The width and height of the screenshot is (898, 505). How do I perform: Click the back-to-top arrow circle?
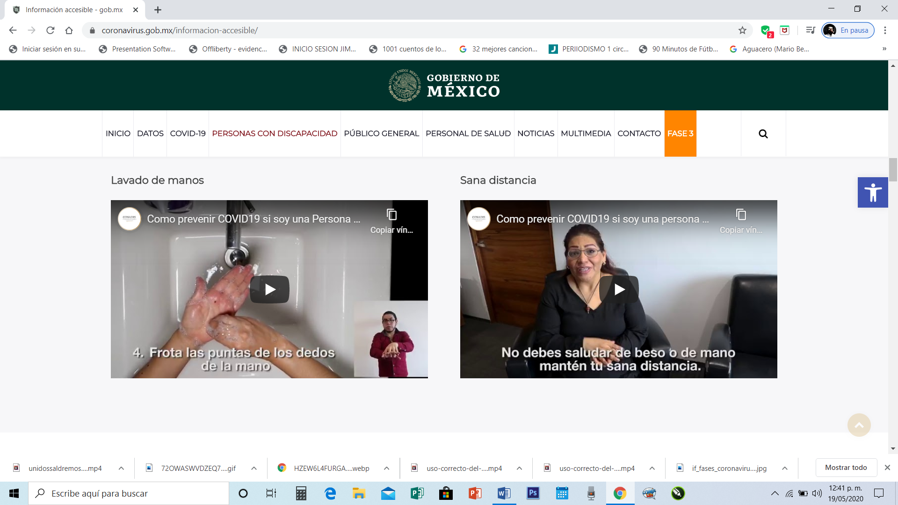[859, 425]
